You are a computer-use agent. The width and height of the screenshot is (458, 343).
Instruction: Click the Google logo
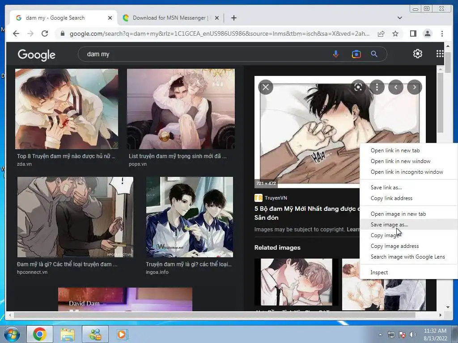[37, 54]
